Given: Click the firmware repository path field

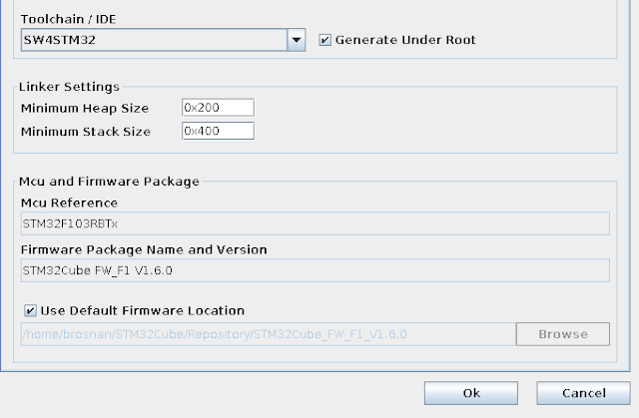Looking at the screenshot, I should pos(269,334).
